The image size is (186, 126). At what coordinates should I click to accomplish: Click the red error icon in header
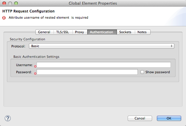tap(4, 18)
